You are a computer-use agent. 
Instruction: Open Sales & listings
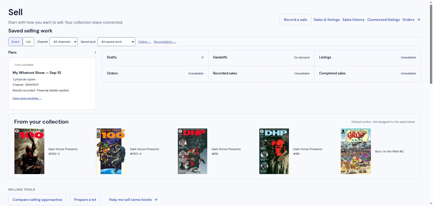(x=327, y=20)
